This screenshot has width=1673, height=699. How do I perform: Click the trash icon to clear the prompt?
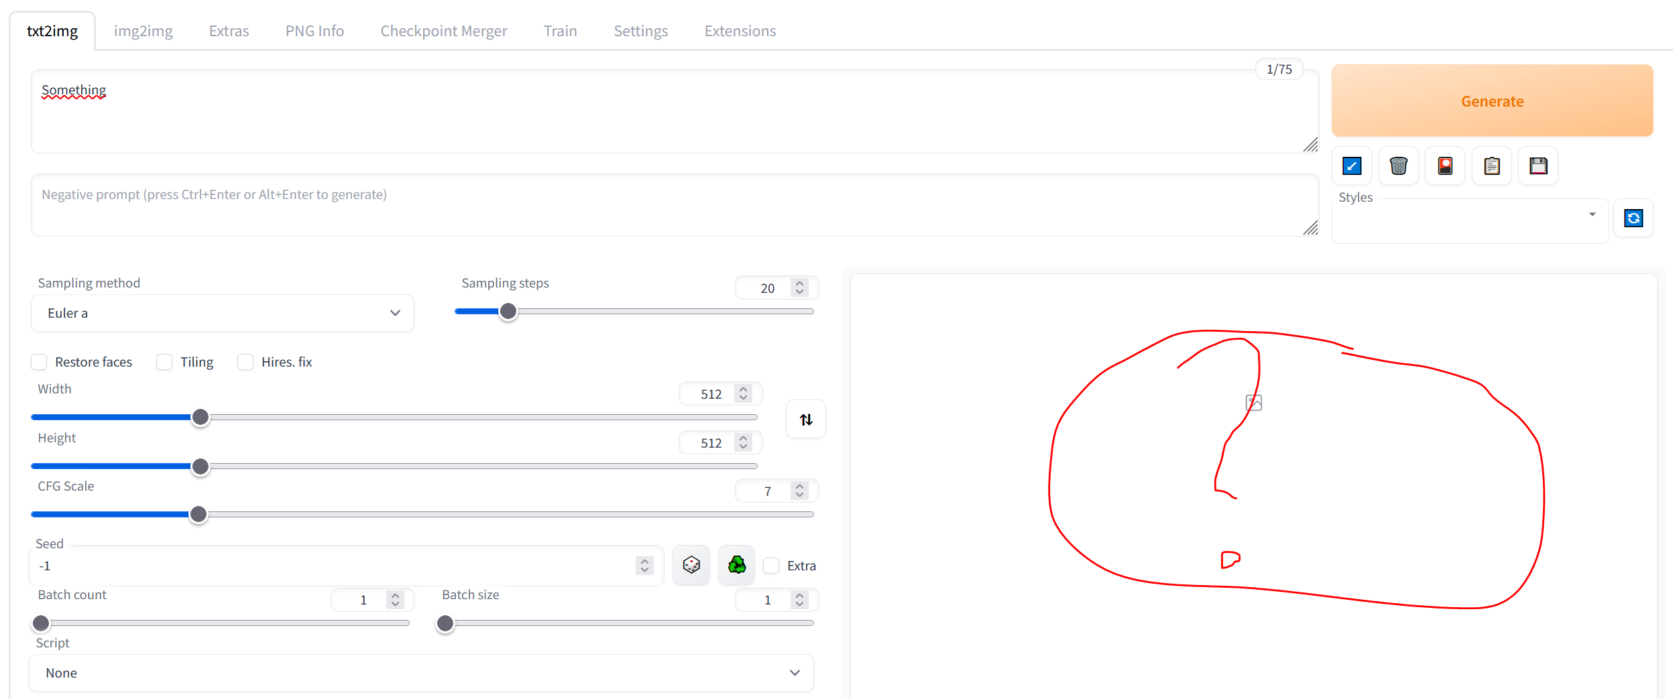click(x=1399, y=166)
